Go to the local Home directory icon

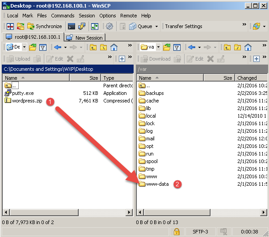click(114, 47)
